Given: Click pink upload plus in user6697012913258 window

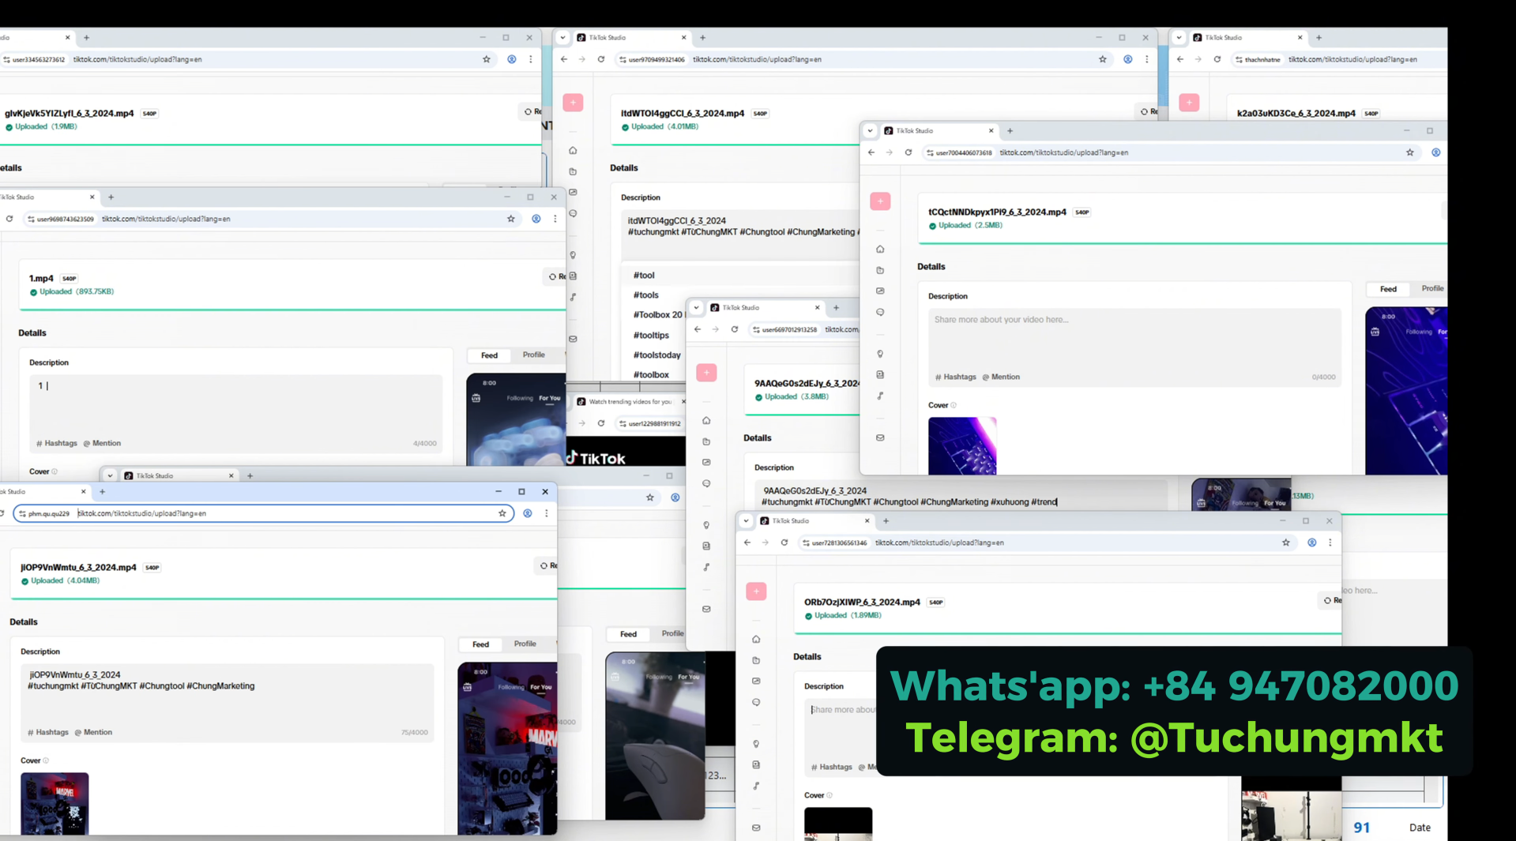Looking at the screenshot, I should pos(706,373).
